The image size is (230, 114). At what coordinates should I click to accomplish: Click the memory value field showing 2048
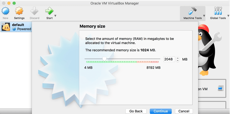pyautogui.click(x=169, y=59)
